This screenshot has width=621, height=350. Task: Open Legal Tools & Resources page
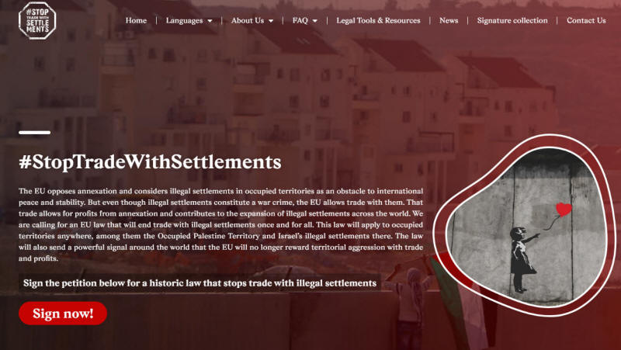(378, 21)
